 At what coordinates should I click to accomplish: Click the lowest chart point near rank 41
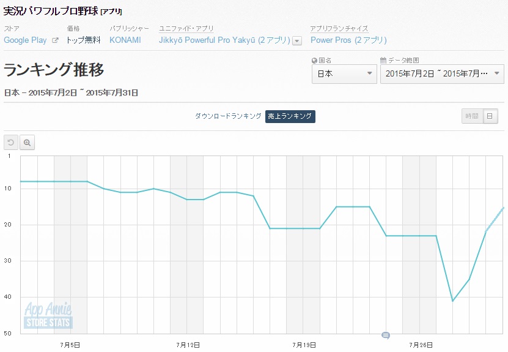pos(452,301)
